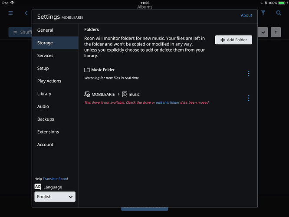
Task: Click the up-arrow button behind Settings
Action: pos(276,32)
